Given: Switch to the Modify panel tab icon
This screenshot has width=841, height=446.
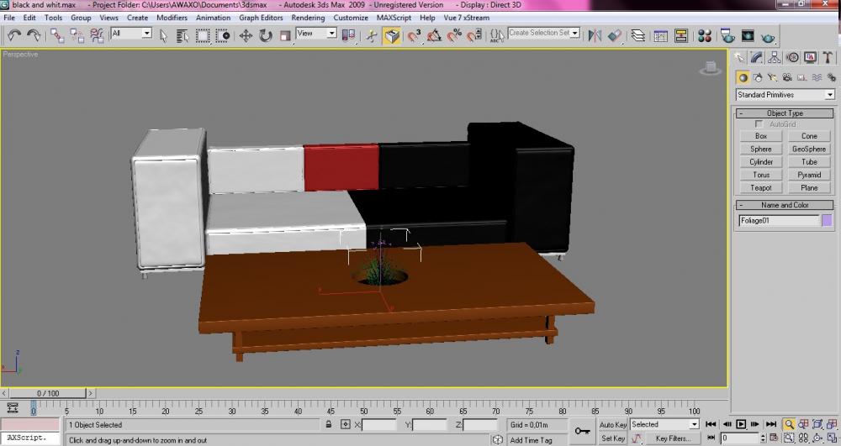Looking at the screenshot, I should click(x=757, y=58).
